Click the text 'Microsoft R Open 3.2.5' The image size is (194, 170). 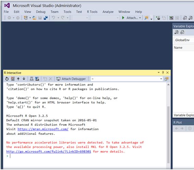pos(27,116)
